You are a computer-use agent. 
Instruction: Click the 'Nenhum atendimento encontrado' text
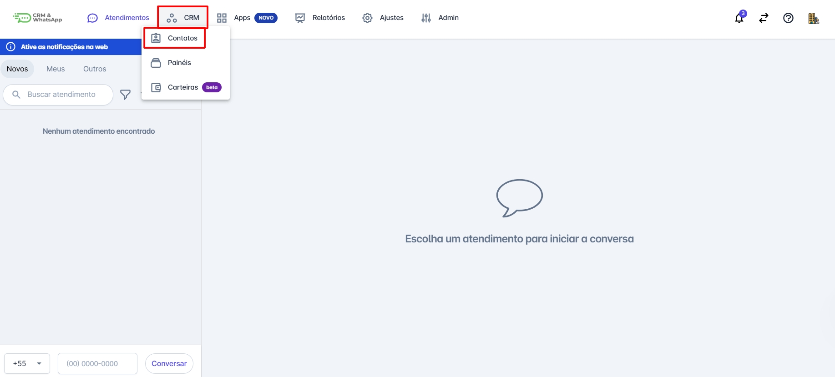tap(99, 131)
